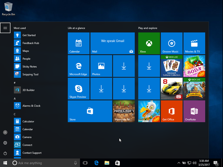Click the download tile below Xbox
Screen dimensions: 223x167
pos(149,66)
